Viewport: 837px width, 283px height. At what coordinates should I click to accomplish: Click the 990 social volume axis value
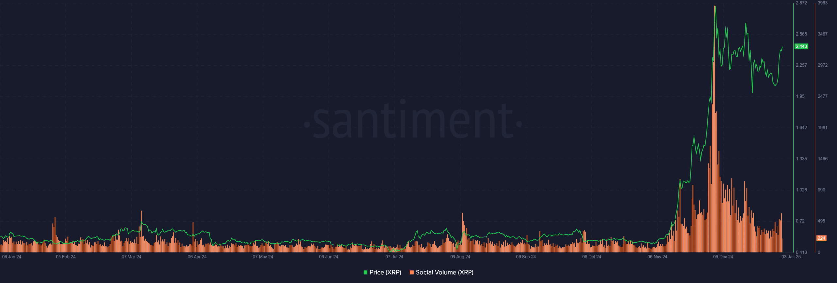821,190
